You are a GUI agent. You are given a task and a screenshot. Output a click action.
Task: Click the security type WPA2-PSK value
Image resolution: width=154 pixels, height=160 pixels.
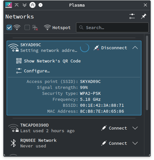(90, 94)
